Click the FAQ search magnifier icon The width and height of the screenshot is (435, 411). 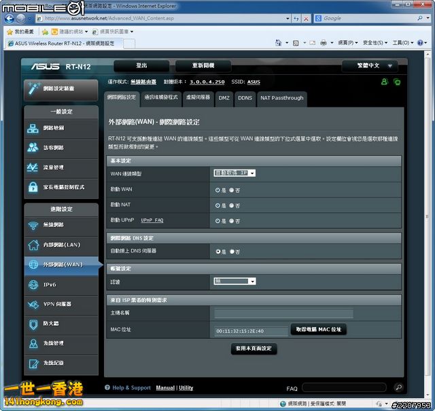[x=398, y=387]
